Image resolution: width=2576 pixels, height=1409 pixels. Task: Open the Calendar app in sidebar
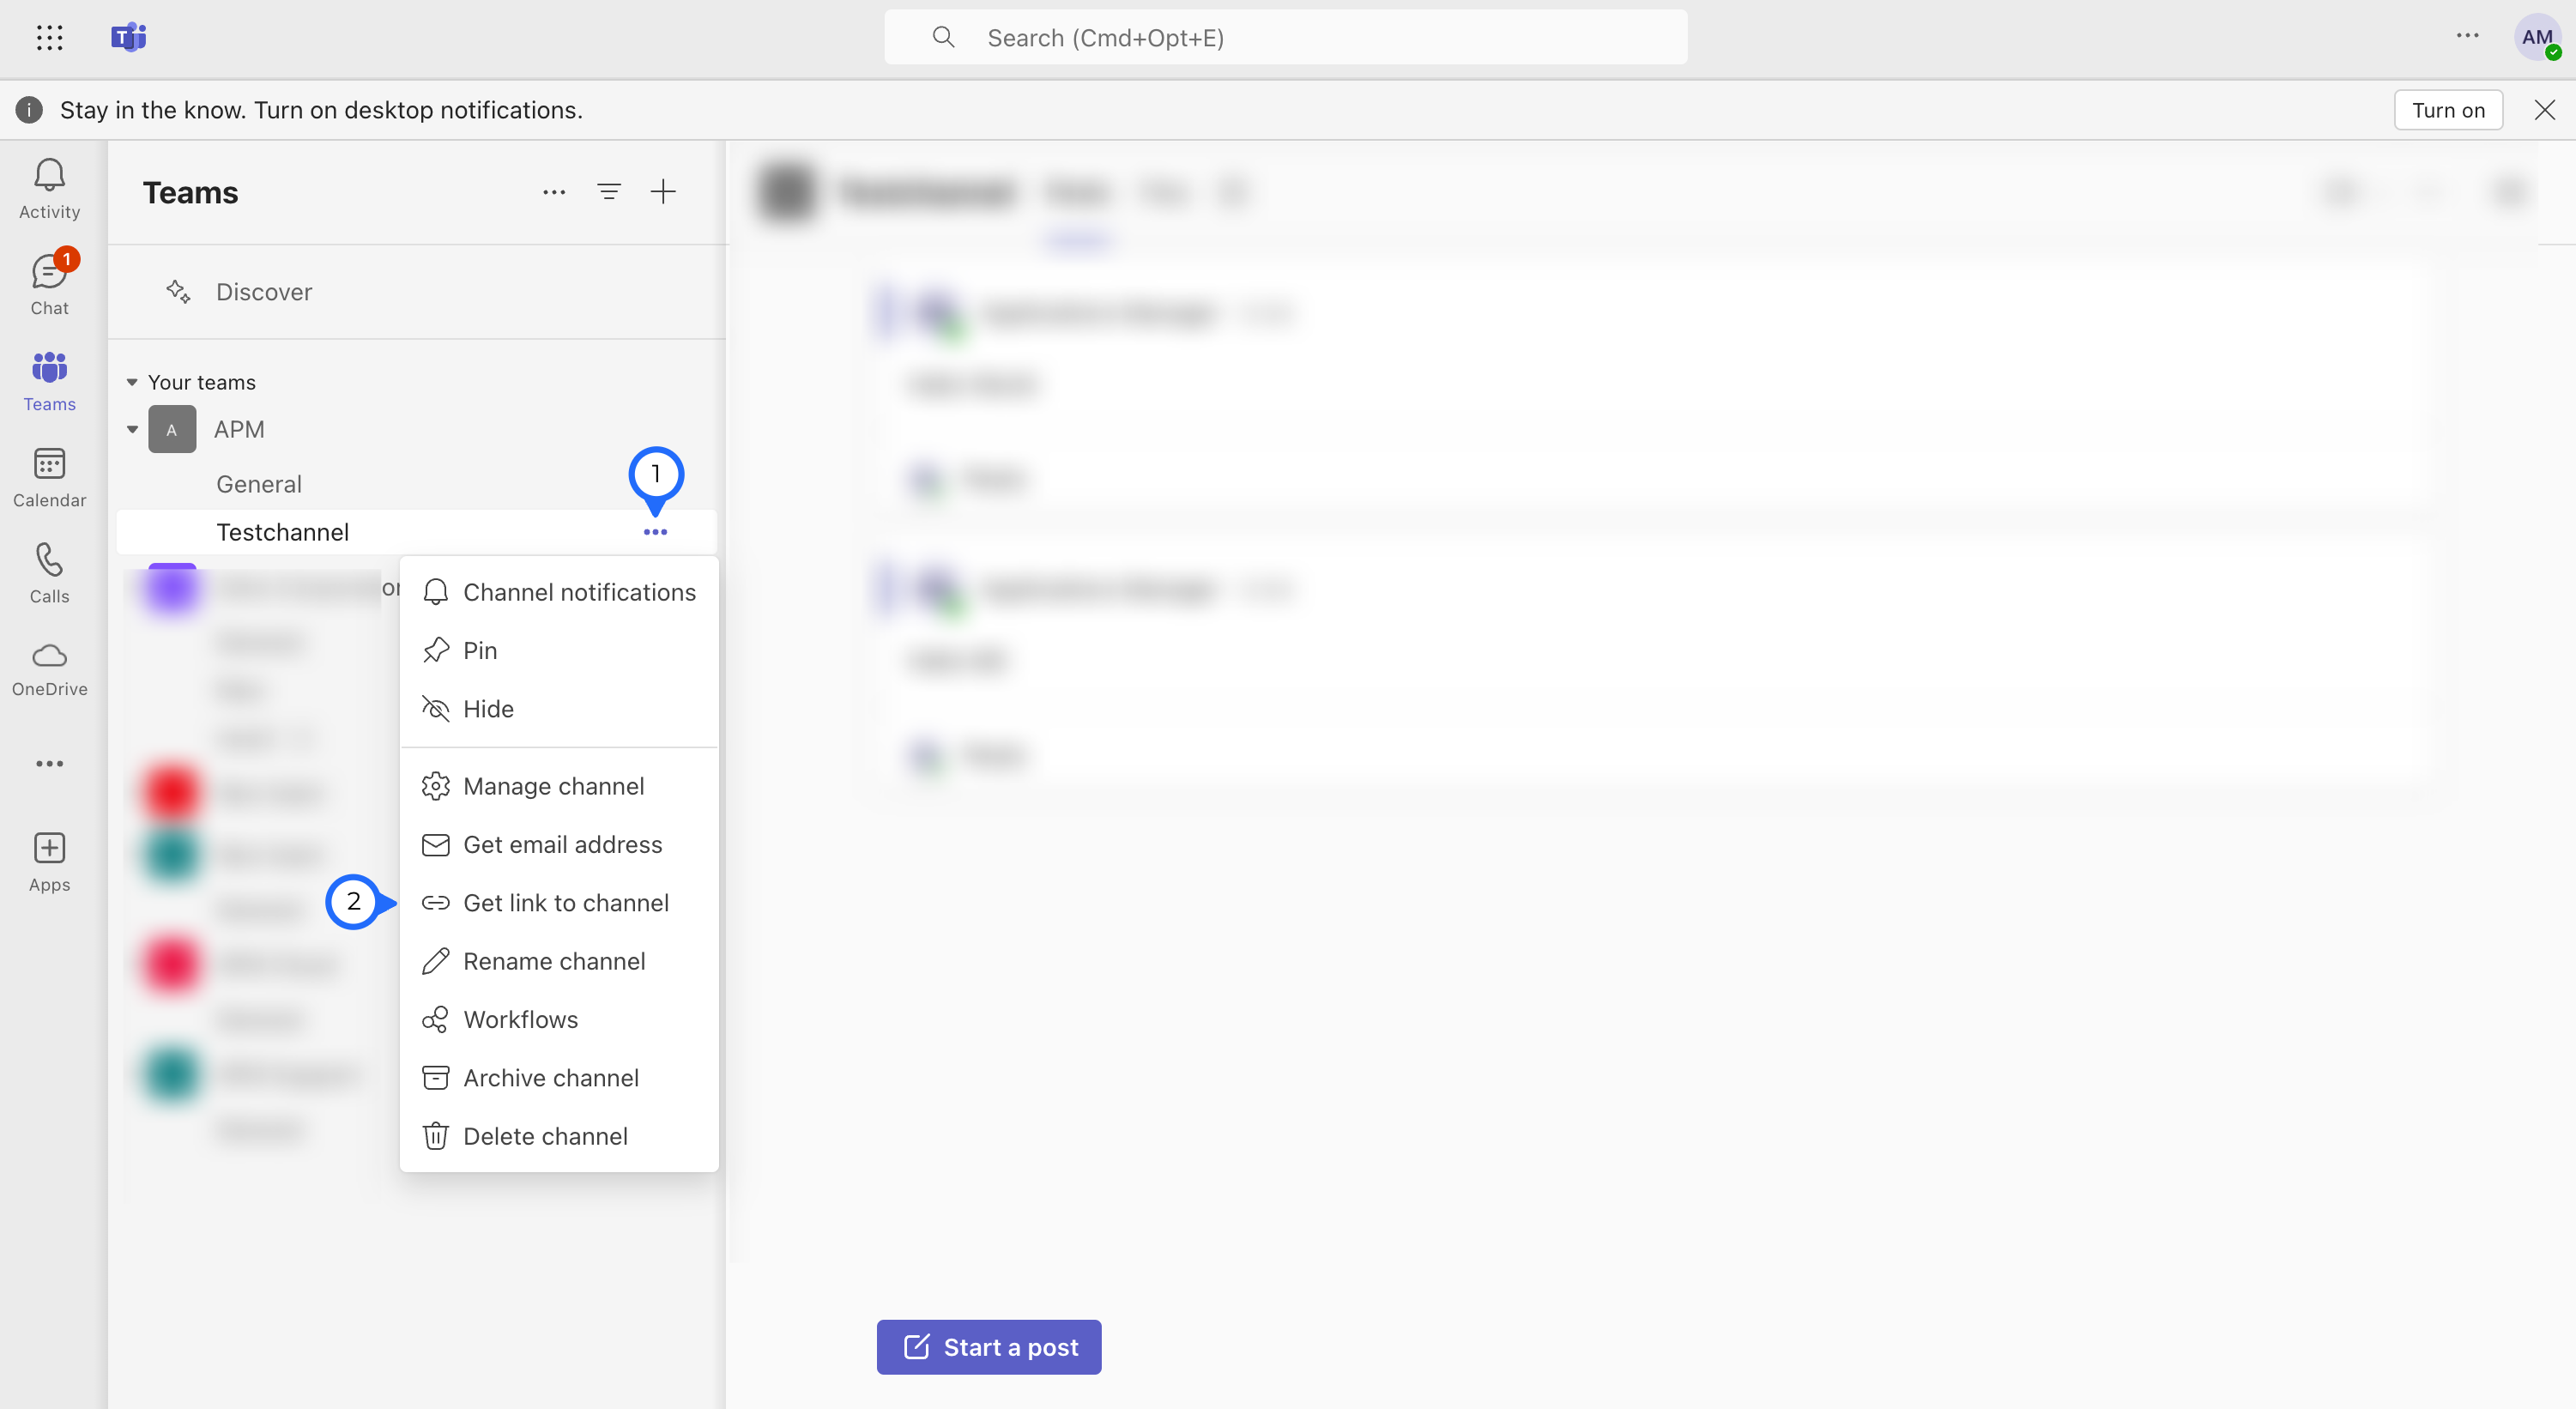(x=49, y=477)
